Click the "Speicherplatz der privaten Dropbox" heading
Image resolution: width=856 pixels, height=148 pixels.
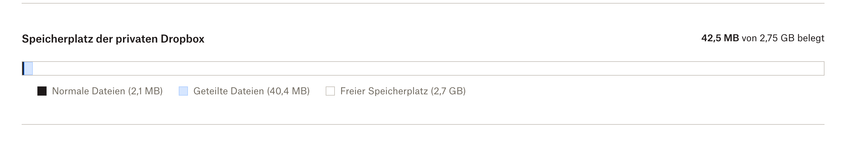click(113, 39)
